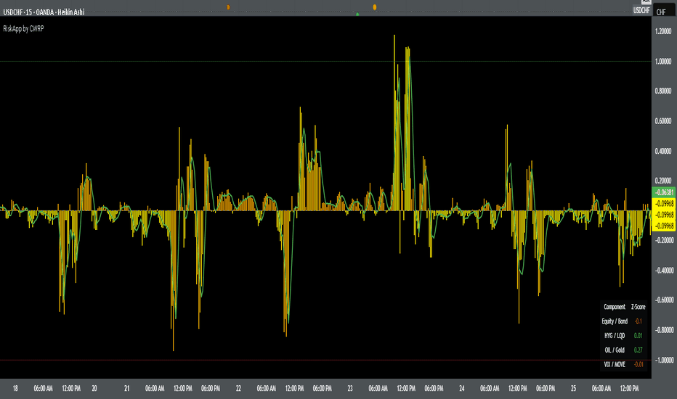
Task: Click the VIX / MOVE component row
Action: tap(623, 364)
